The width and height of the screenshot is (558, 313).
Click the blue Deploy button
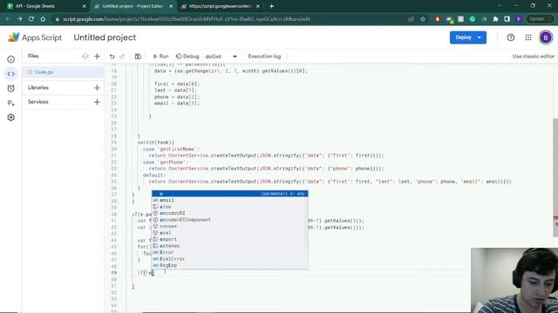(x=467, y=37)
